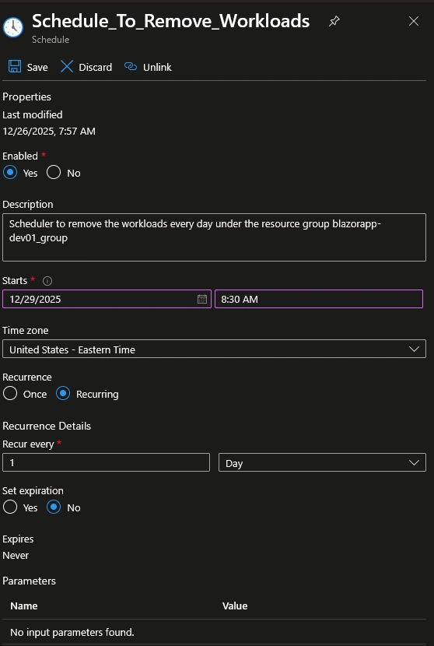Open the Time zone dropdown
Image resolution: width=434 pixels, height=646 pixels.
(214, 349)
